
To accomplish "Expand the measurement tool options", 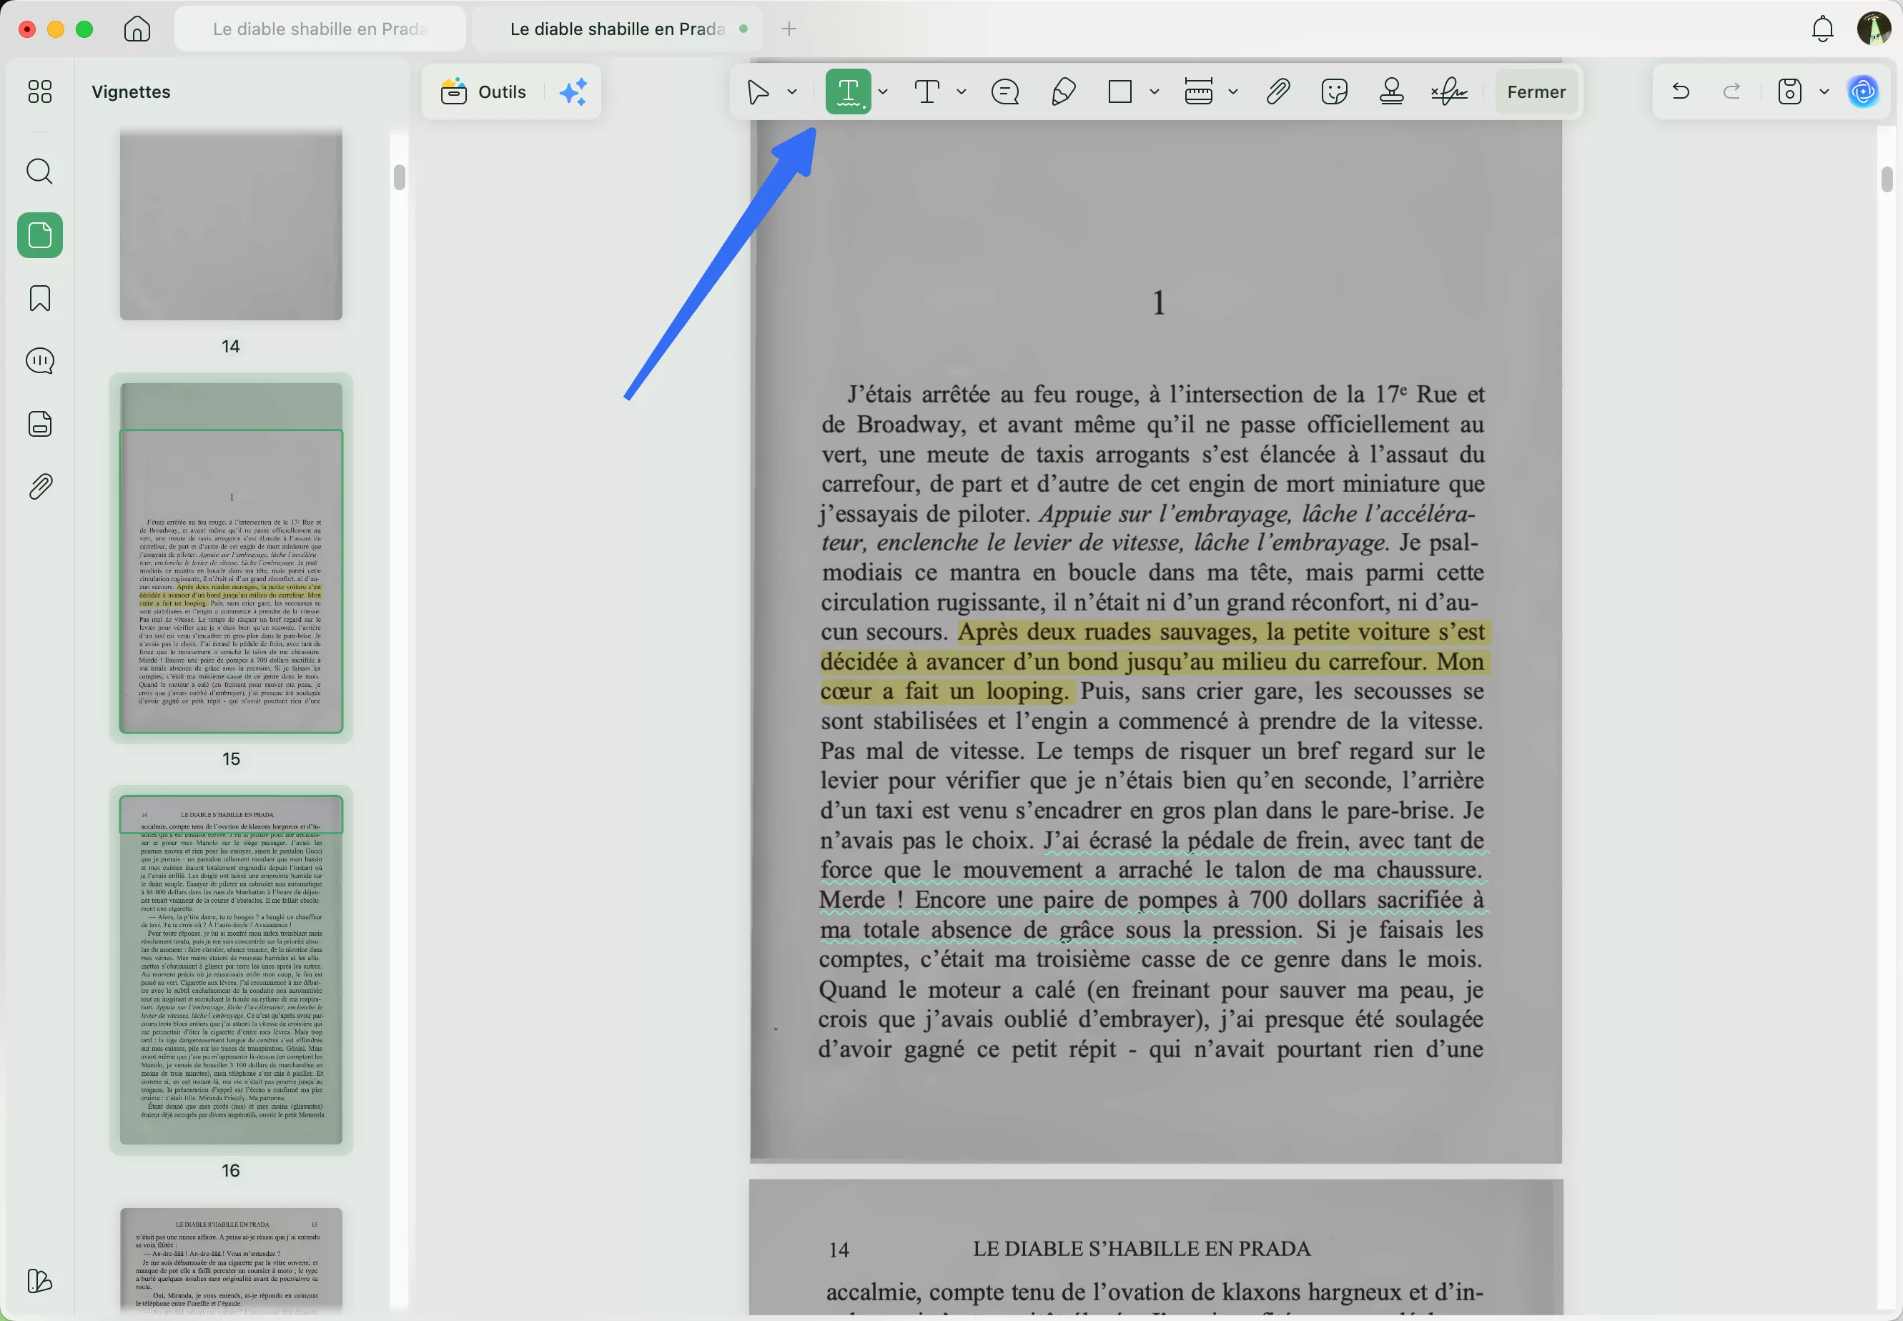I will click(1232, 91).
